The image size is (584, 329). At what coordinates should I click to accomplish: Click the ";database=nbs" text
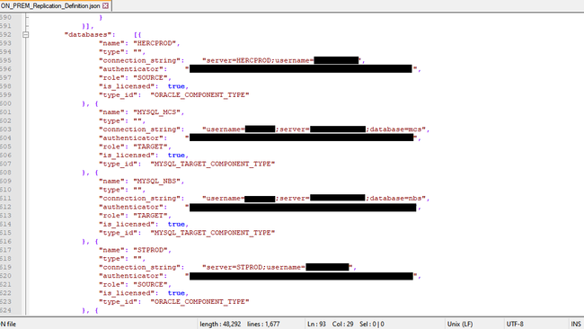pyautogui.click(x=395, y=199)
